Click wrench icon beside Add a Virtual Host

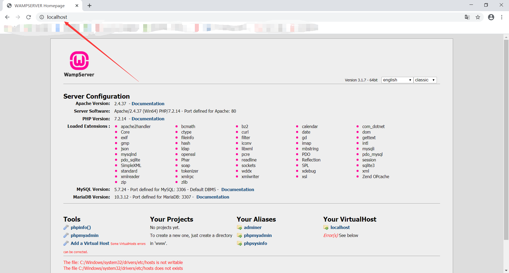tap(66, 243)
